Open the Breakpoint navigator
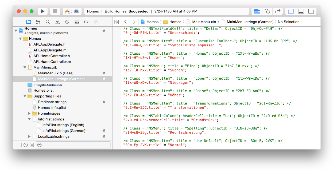Viewport: 333px width, 170px height. (x=86, y=22)
